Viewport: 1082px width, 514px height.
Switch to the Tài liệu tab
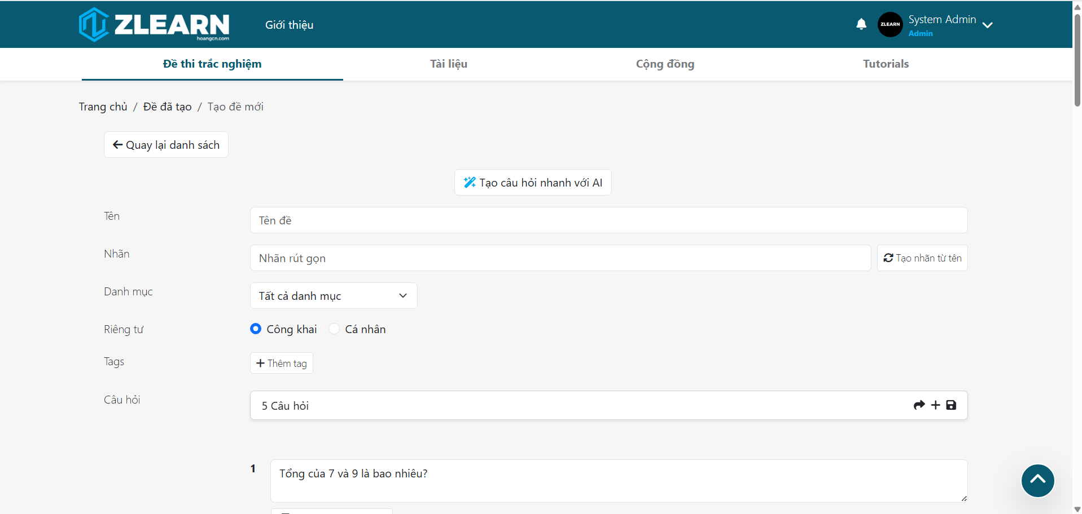(449, 64)
